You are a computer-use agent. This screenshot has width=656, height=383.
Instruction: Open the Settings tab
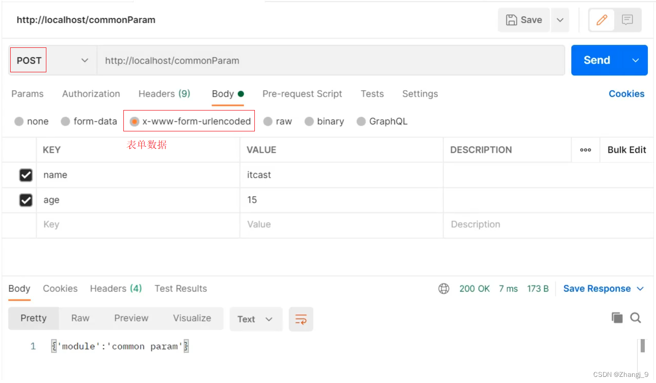tap(420, 94)
